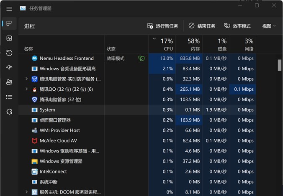Click the sort chevron above CPU column
The width and height of the screenshot is (283, 196).
[x=154, y=38]
